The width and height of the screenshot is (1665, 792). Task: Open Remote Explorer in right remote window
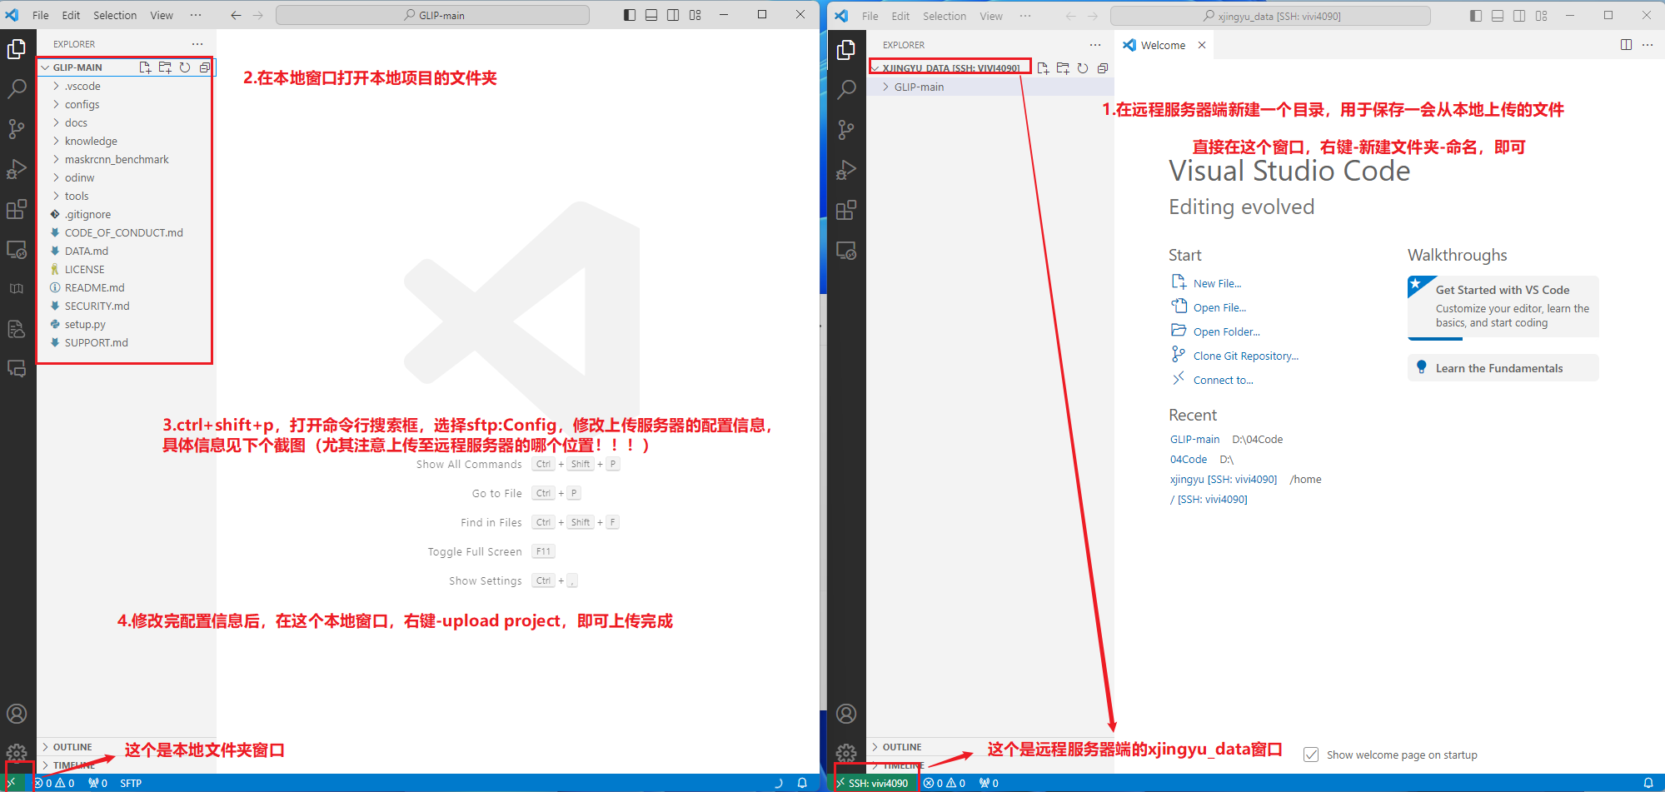pyautogui.click(x=846, y=251)
